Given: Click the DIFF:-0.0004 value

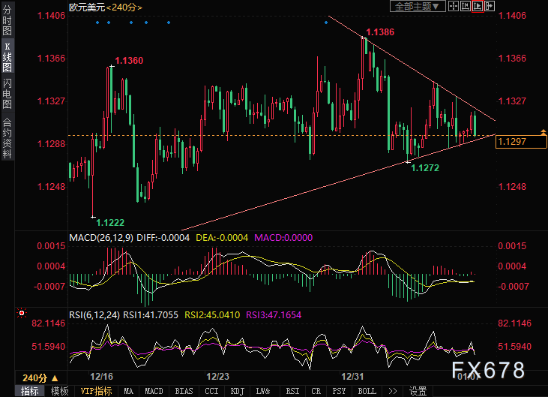Looking at the screenshot, I should pyautogui.click(x=163, y=238).
